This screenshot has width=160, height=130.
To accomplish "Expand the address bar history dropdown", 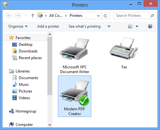I will (x=98, y=16).
